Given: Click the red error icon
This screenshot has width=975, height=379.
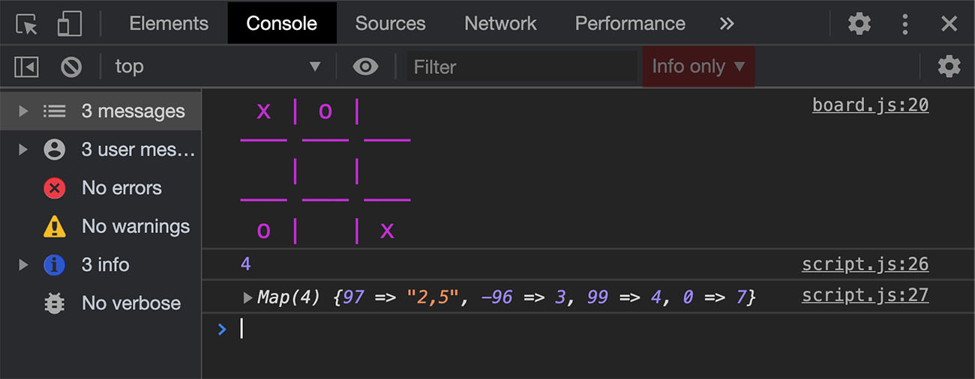Looking at the screenshot, I should [x=54, y=188].
